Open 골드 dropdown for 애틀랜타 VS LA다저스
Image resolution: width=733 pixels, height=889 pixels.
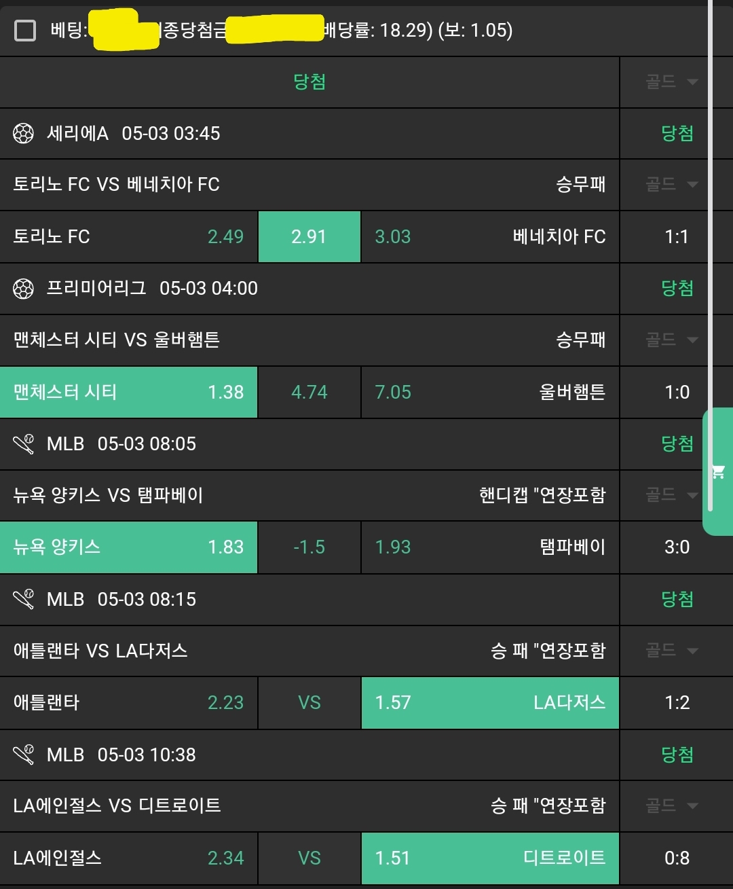(x=671, y=651)
